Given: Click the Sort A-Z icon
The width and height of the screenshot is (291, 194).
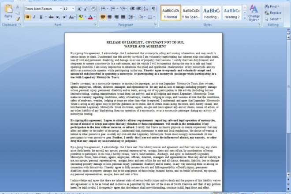Looking at the screenshot, I should tap(145, 9).
